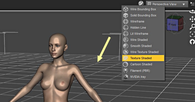The image size is (195, 102).
Task: Click the dropdown arrow beside Perspective View
Action: 184,4
